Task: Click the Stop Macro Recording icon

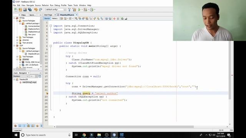Action: [x=118, y=19]
